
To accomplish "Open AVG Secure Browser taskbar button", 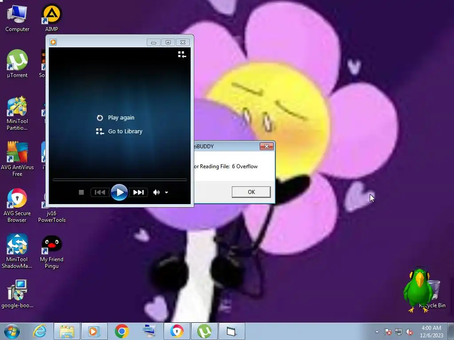I will 176,331.
